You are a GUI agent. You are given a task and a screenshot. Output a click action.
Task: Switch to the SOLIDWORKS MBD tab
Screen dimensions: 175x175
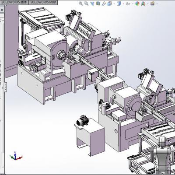(43, 2)
